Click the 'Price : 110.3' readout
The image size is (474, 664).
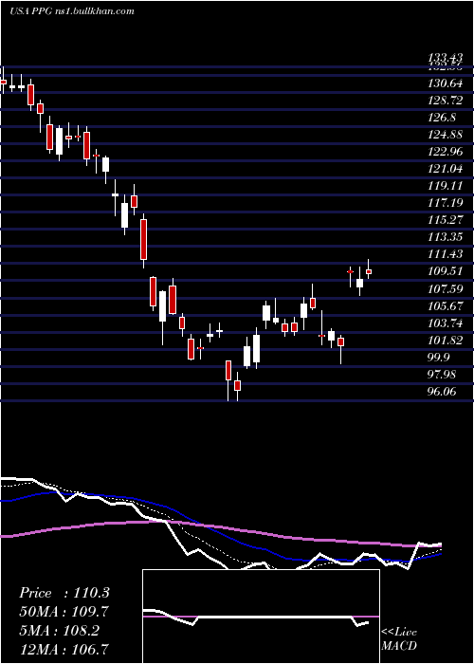click(64, 593)
